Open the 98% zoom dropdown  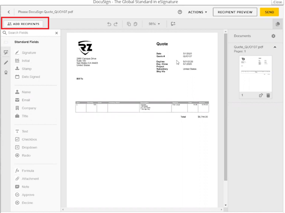(154, 24)
